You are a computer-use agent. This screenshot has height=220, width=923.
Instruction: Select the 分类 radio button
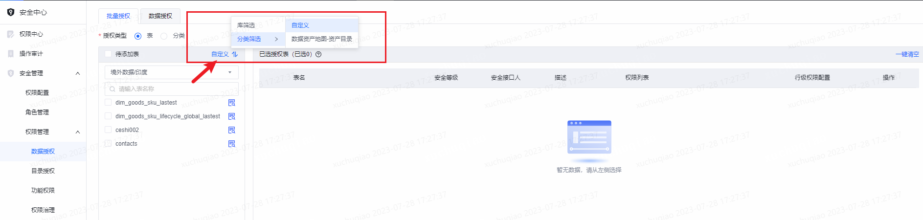click(x=164, y=36)
